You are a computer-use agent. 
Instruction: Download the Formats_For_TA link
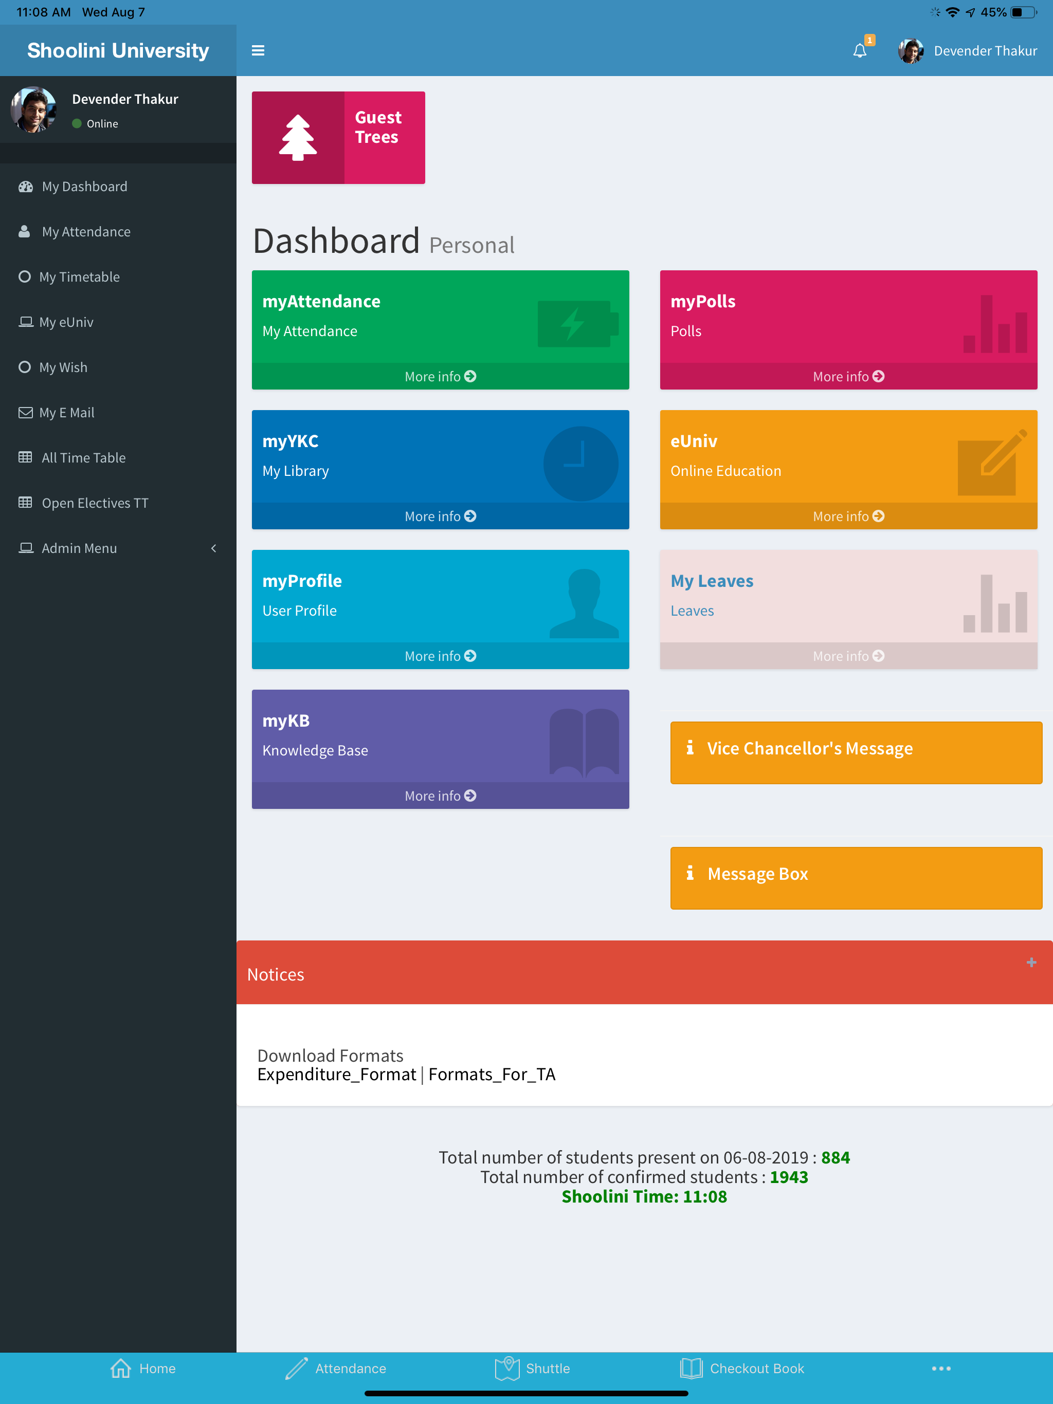tap(492, 1074)
